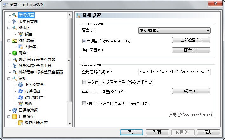Click the wrench icon beside 常规 node
This screenshot has width=225, height=140.
(x=15, y=79)
